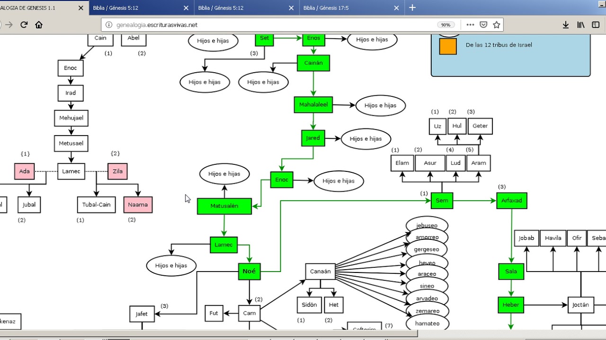This screenshot has width=606, height=340.
Task: Open page actions three-dot menu
Action: [x=470, y=25]
